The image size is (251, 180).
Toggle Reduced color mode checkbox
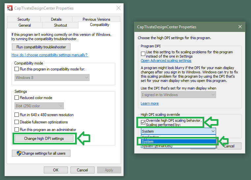(x=16, y=97)
